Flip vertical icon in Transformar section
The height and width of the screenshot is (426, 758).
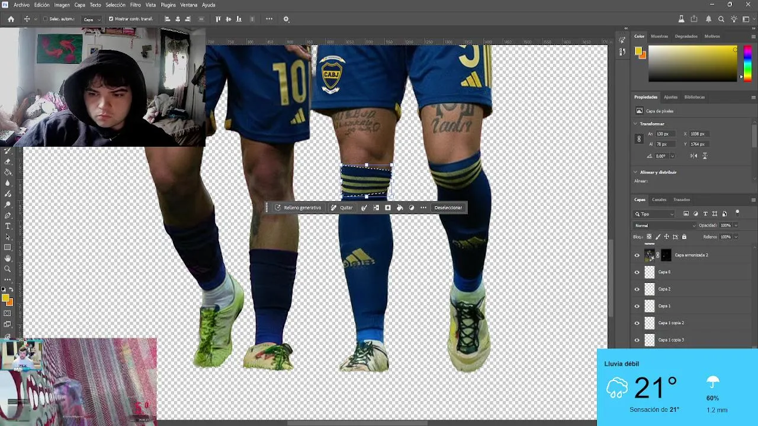(705, 156)
